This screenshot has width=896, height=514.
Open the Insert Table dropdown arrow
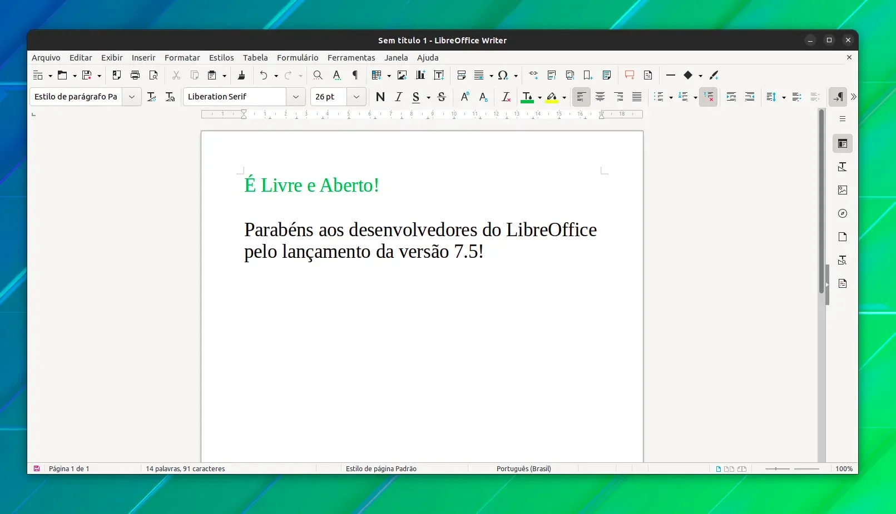pos(389,76)
